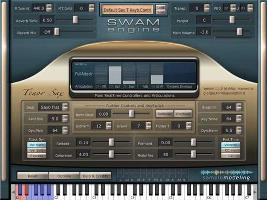Click the Harm.Struct 0.00 value field
The width and height of the screenshot is (267, 200).
[104, 114]
